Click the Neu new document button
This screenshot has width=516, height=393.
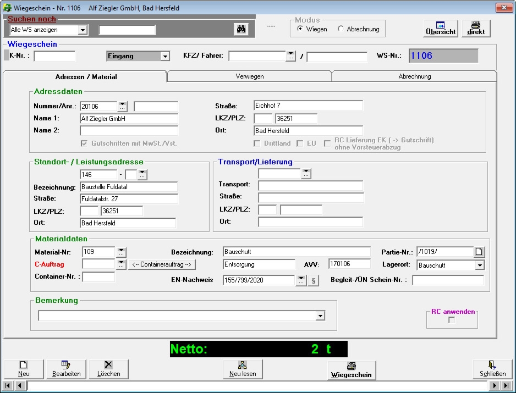point(24,369)
